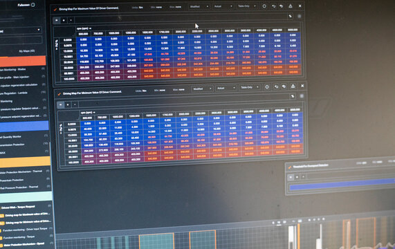Viewport: 395px width, 249px height.
Task: Click value entry field in Maximum Value map
Action: tap(181, 19)
